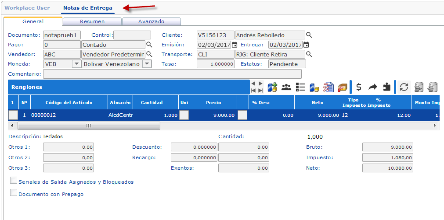Click the Cliente code field V5156123

pyautogui.click(x=216, y=35)
